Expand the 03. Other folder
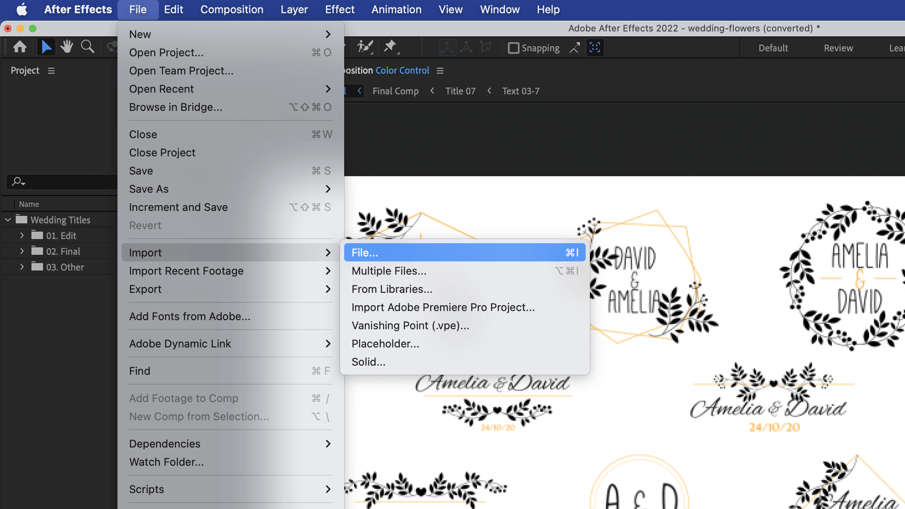 tap(22, 267)
